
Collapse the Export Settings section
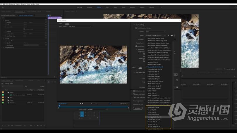pyautogui.click(x=134, y=25)
